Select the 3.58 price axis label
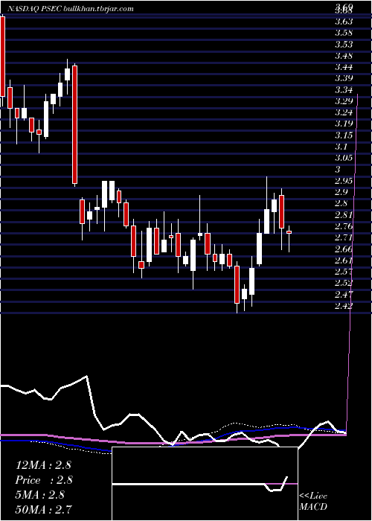The width and height of the screenshot is (372, 521). coord(344,33)
